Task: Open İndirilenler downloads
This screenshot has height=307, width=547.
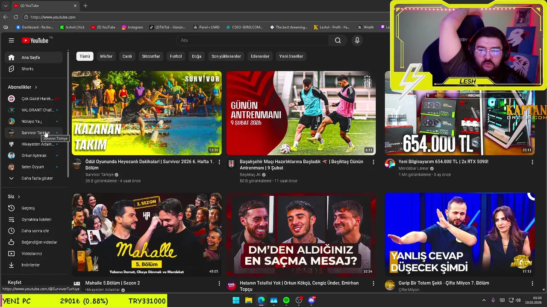Action: [34, 265]
